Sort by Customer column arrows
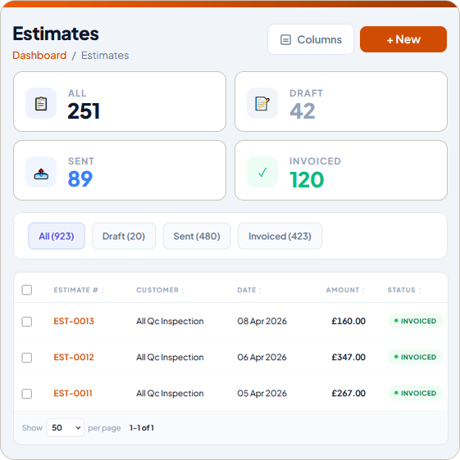Viewport: 460px width, 460px height. click(183, 291)
